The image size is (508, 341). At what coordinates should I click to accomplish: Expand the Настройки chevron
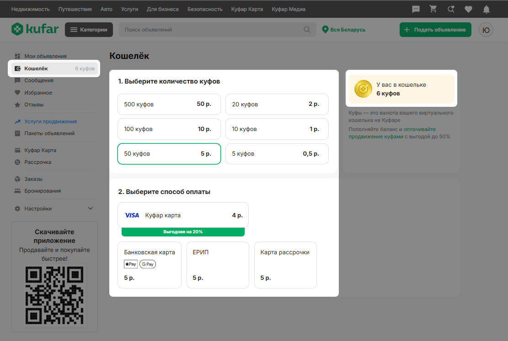(91, 208)
